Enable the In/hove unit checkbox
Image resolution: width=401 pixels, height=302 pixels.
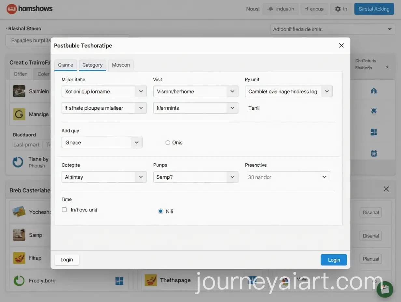(64, 210)
